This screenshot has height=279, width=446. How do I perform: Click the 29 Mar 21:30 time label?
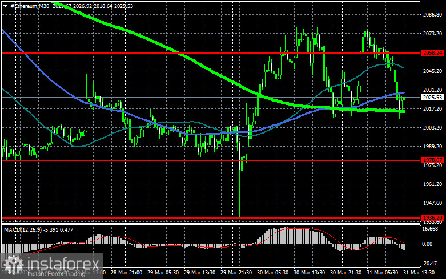[x=236, y=273]
